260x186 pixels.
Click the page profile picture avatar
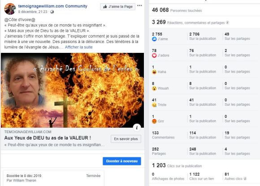(x=10, y=9)
